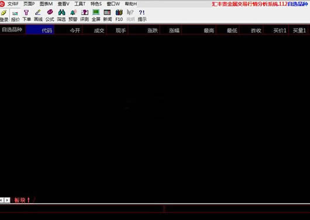Click the right scroll arrow beside 板块
Viewport: 310px width, 220px height.
[7, 200]
